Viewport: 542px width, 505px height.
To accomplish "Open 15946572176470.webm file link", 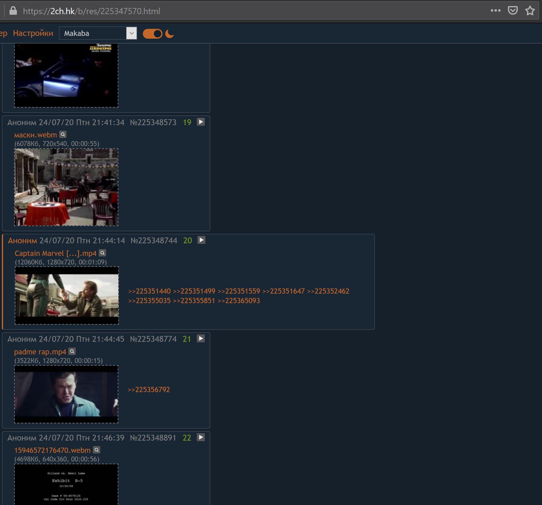I will pos(52,450).
